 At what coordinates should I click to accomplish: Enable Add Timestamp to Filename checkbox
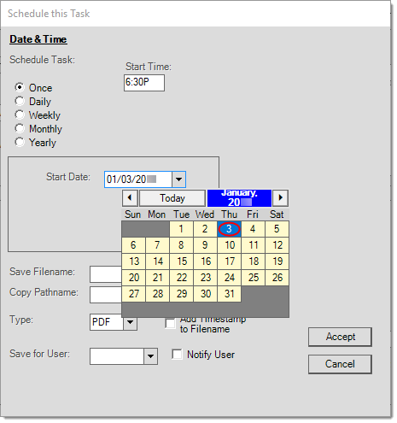(x=170, y=324)
